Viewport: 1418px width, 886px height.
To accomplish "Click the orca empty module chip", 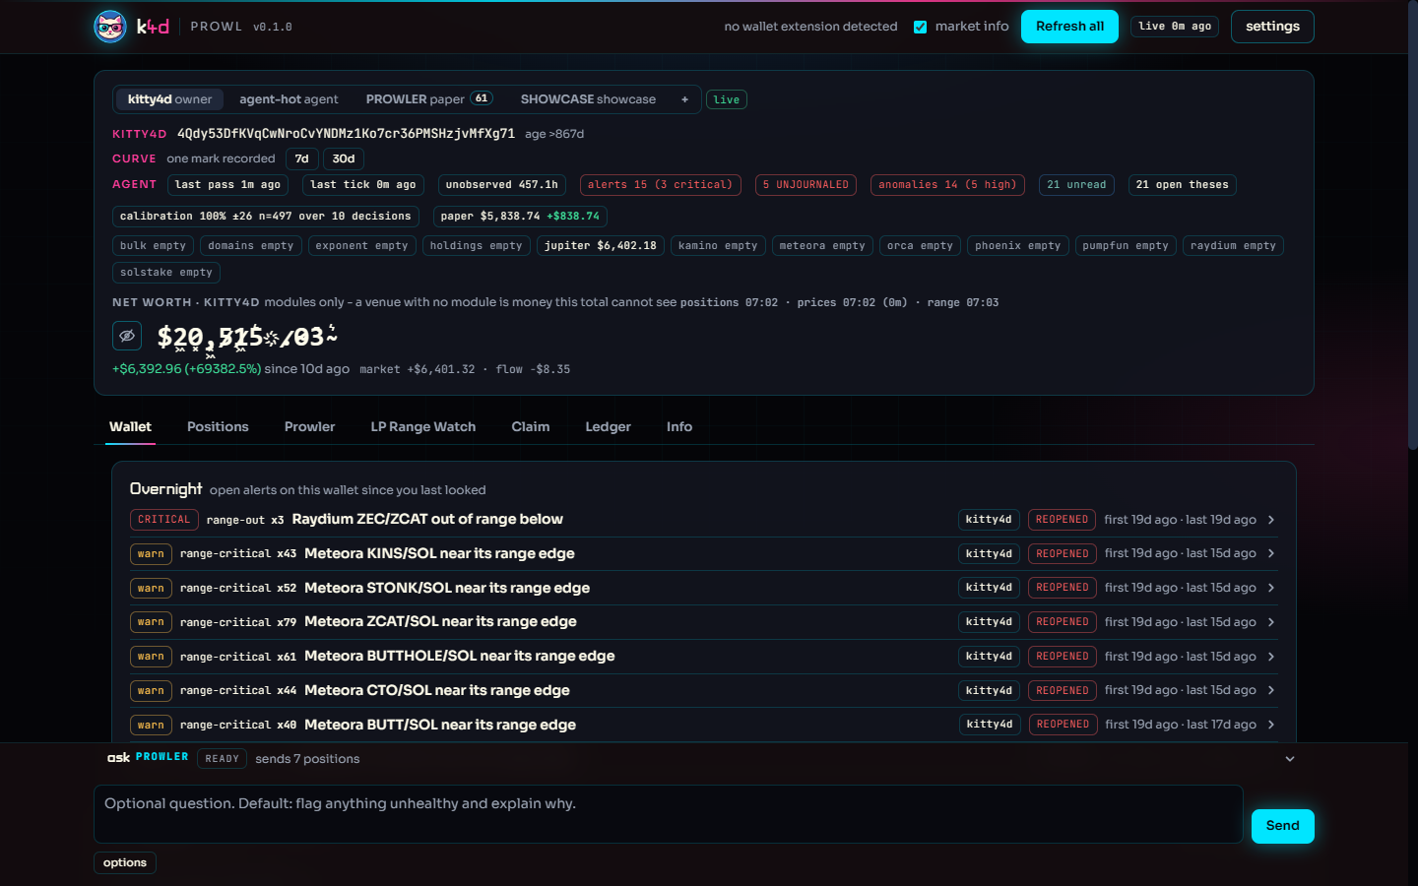I will point(920,246).
